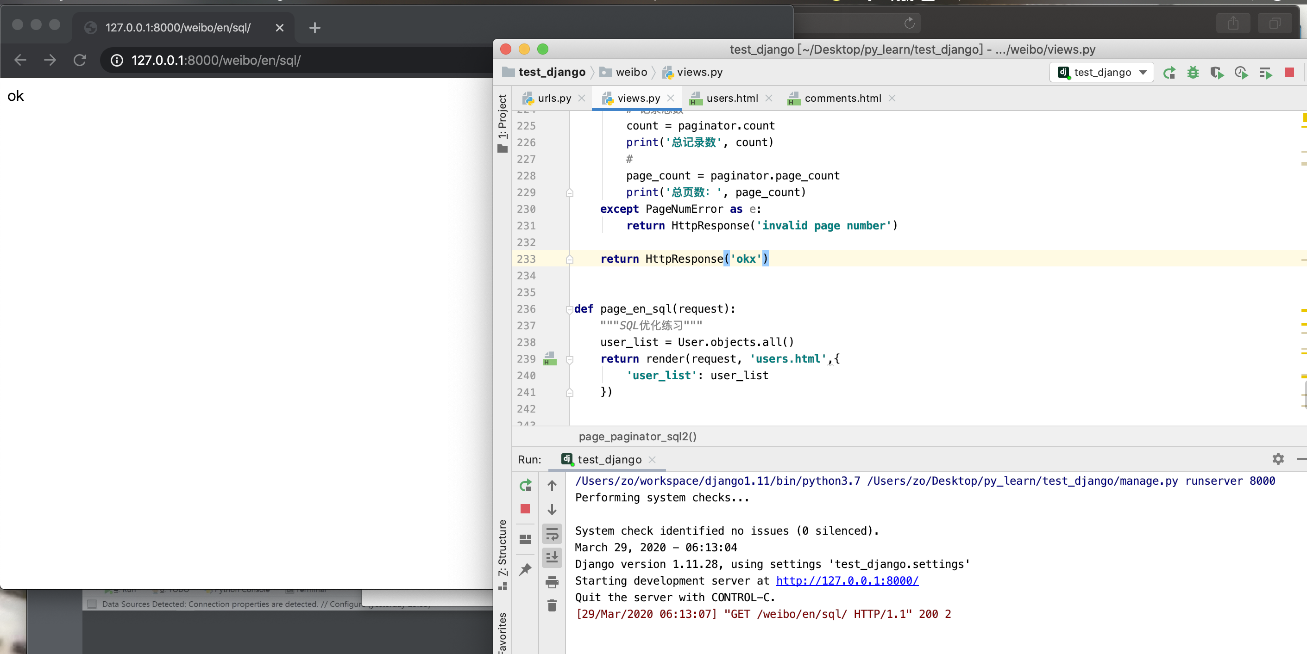Stop the server with toolbar red square
1307x654 pixels.
coord(1289,73)
